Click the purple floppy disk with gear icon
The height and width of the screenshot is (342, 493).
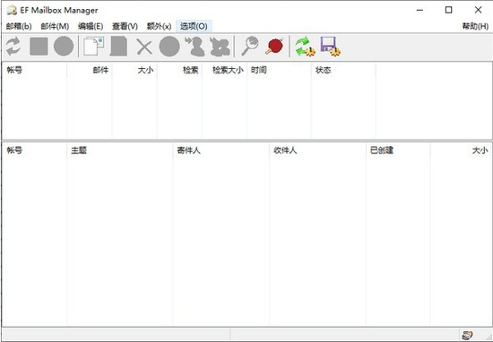[330, 47]
